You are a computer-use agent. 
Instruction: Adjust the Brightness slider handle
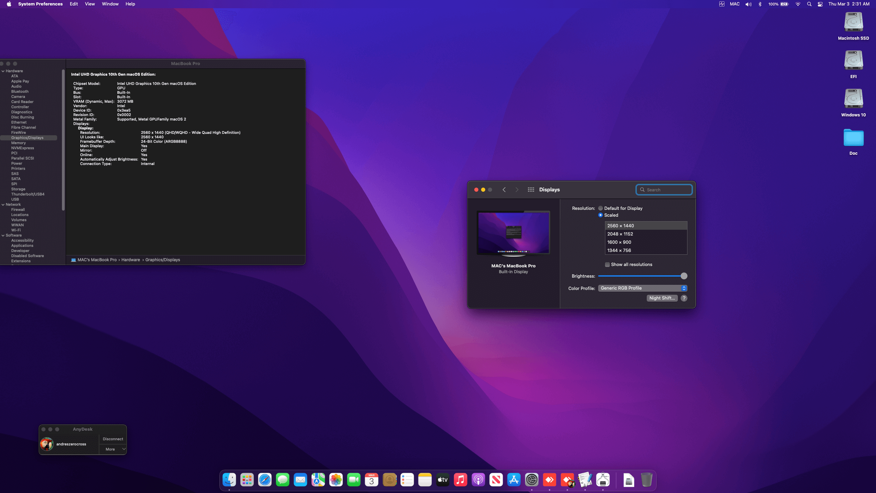684,276
